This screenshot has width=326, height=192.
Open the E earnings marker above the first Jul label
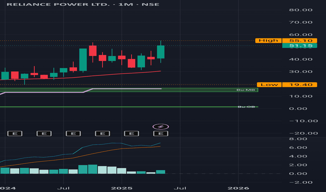tap(73, 133)
